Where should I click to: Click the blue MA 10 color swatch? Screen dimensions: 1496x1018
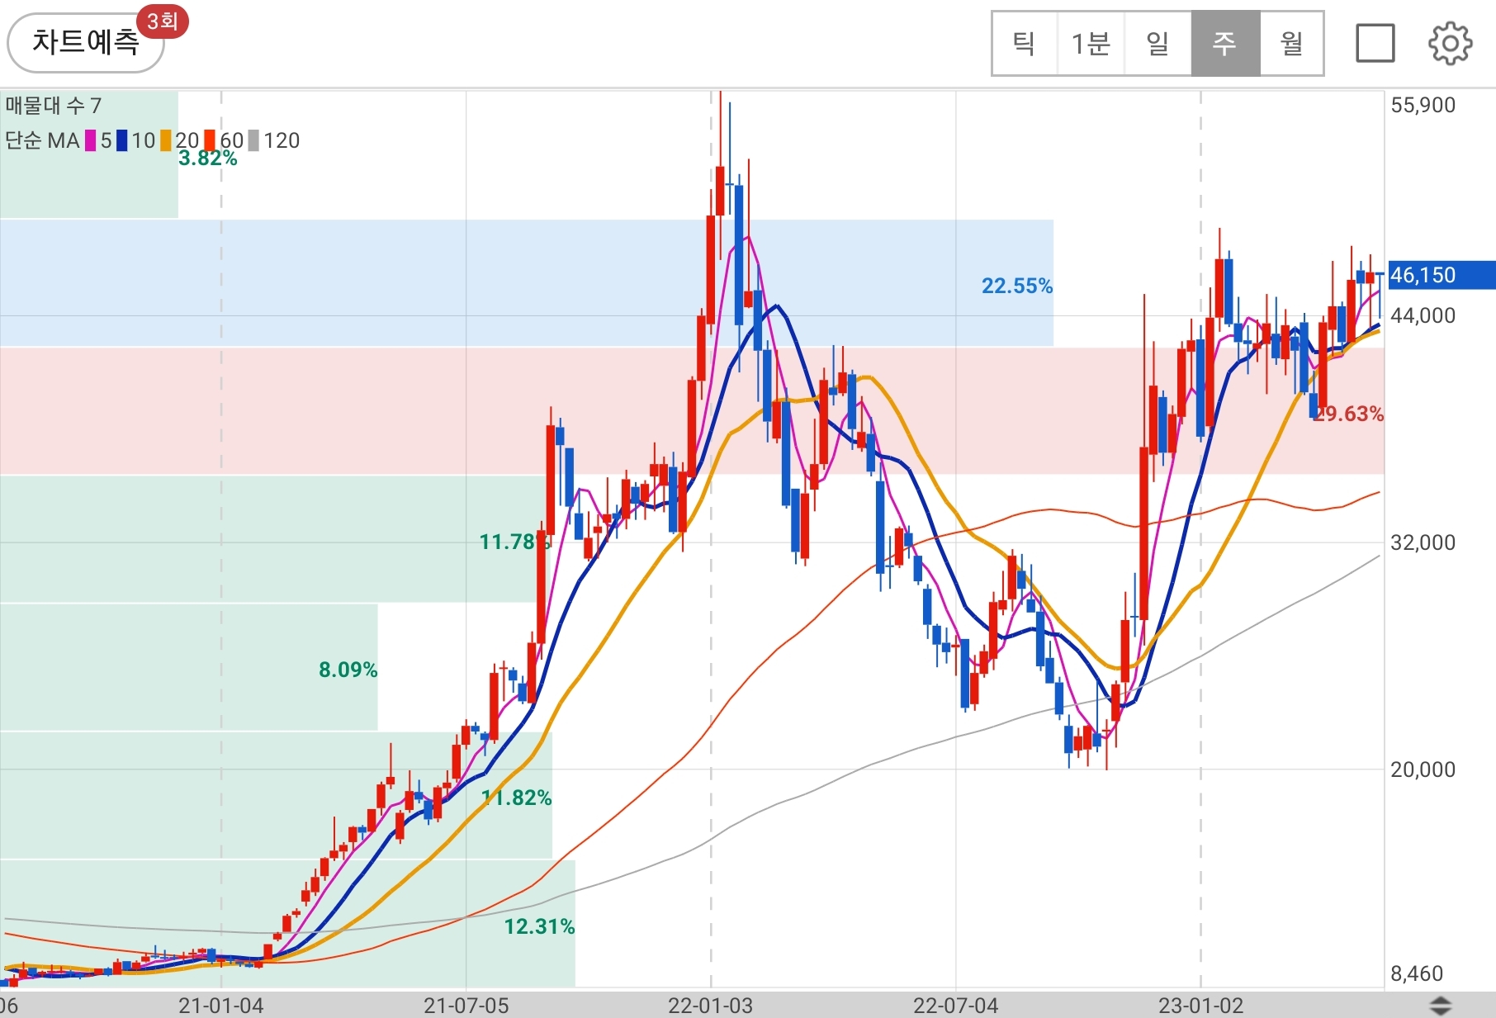click(122, 141)
